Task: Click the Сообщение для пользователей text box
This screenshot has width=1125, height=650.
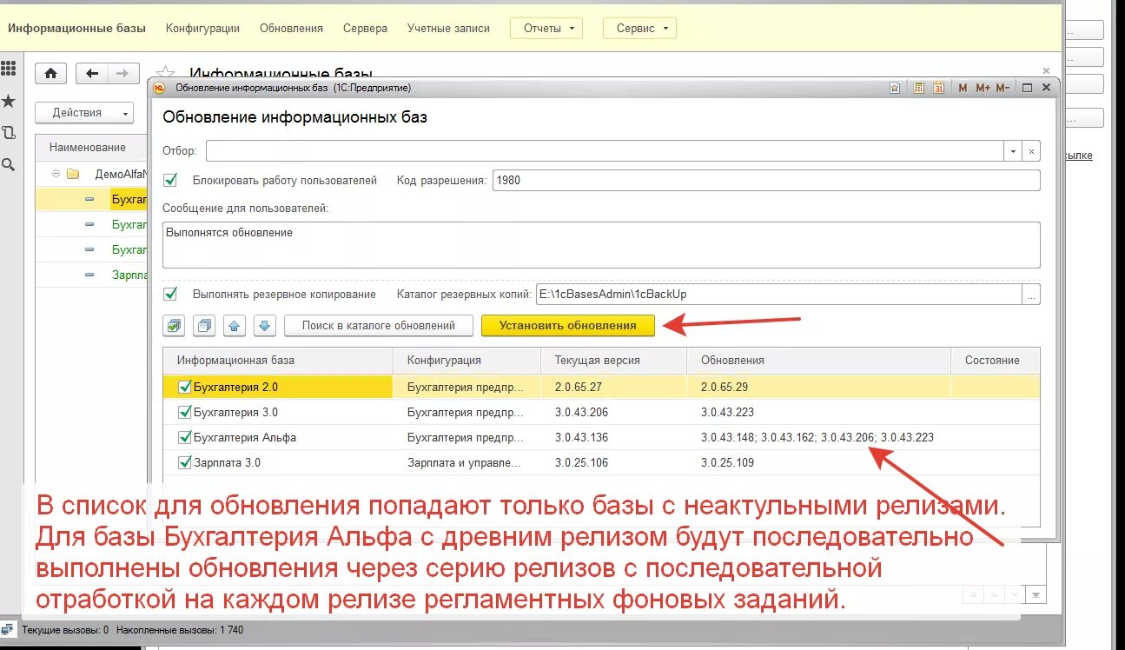Action: tap(601, 245)
